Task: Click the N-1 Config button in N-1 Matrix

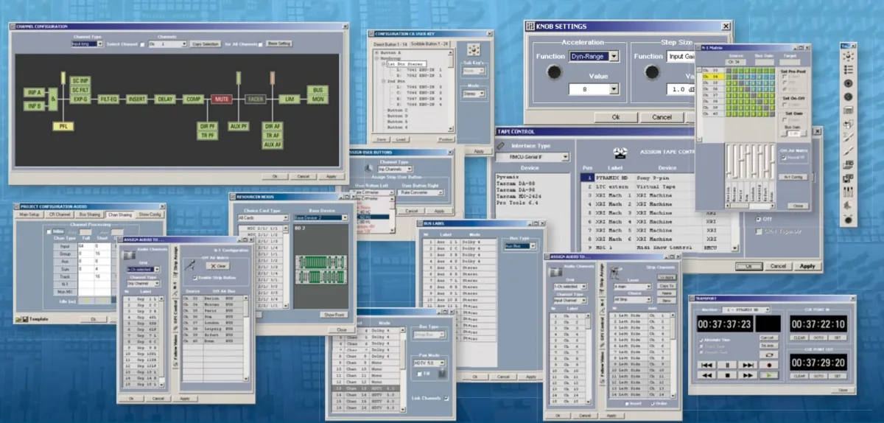Action: pos(793,177)
